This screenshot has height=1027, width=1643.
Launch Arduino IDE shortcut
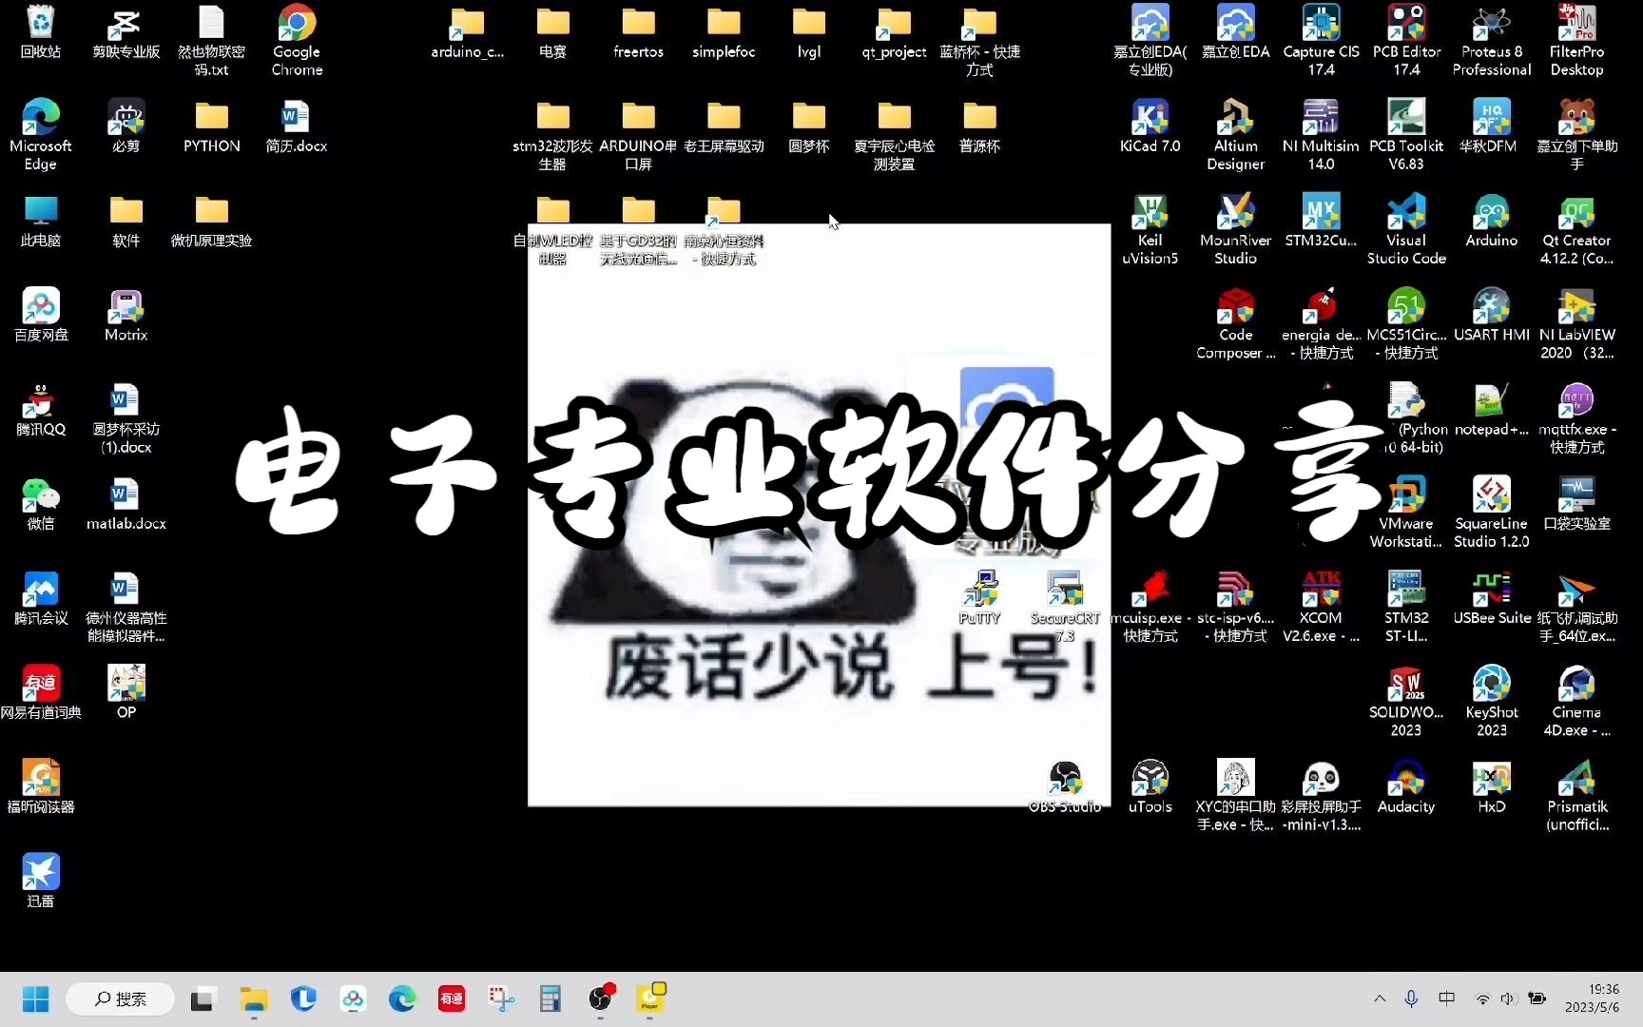point(1491,220)
